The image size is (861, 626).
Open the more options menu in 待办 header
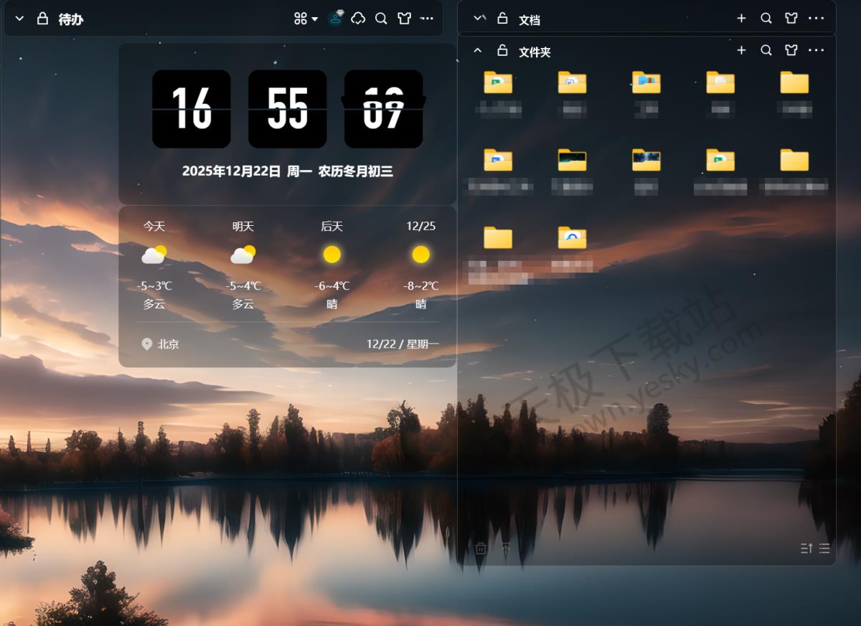point(427,19)
